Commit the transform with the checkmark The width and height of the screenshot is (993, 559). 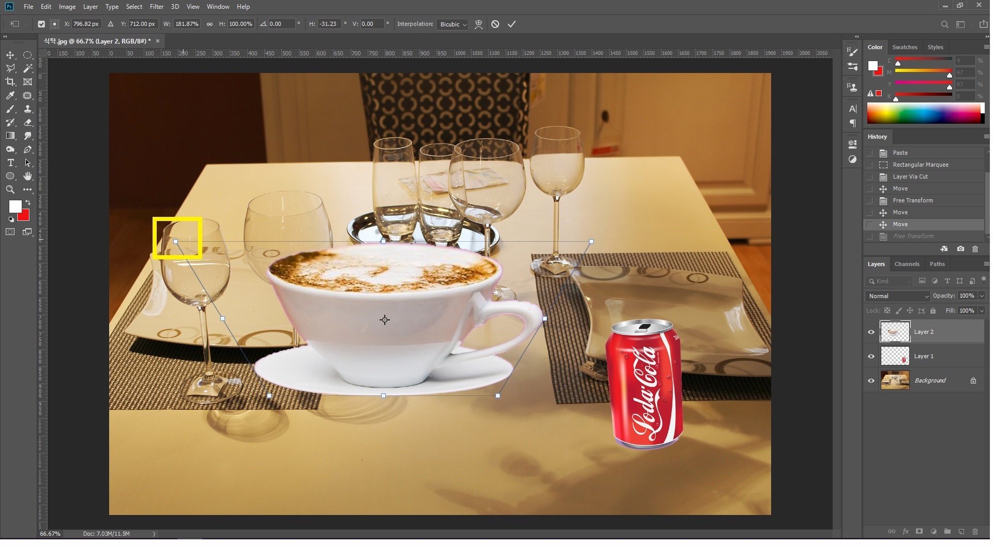[511, 24]
